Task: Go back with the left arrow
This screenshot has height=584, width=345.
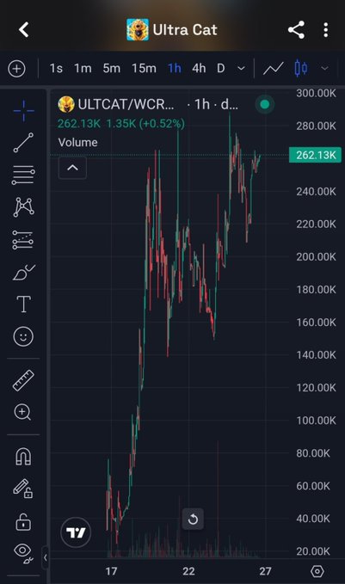Action: click(24, 30)
